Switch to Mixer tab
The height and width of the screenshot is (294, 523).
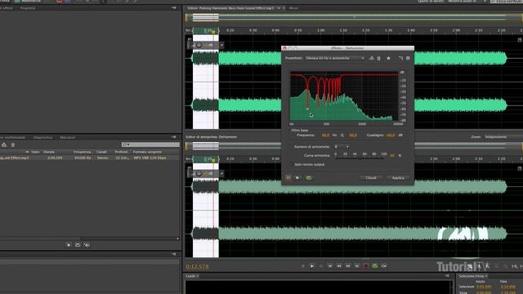[293, 8]
